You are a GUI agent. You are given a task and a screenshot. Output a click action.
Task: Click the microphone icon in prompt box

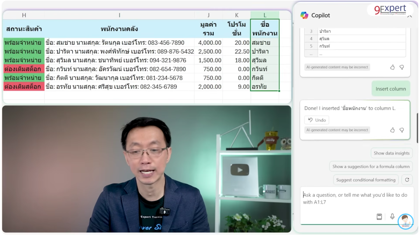pos(392,216)
